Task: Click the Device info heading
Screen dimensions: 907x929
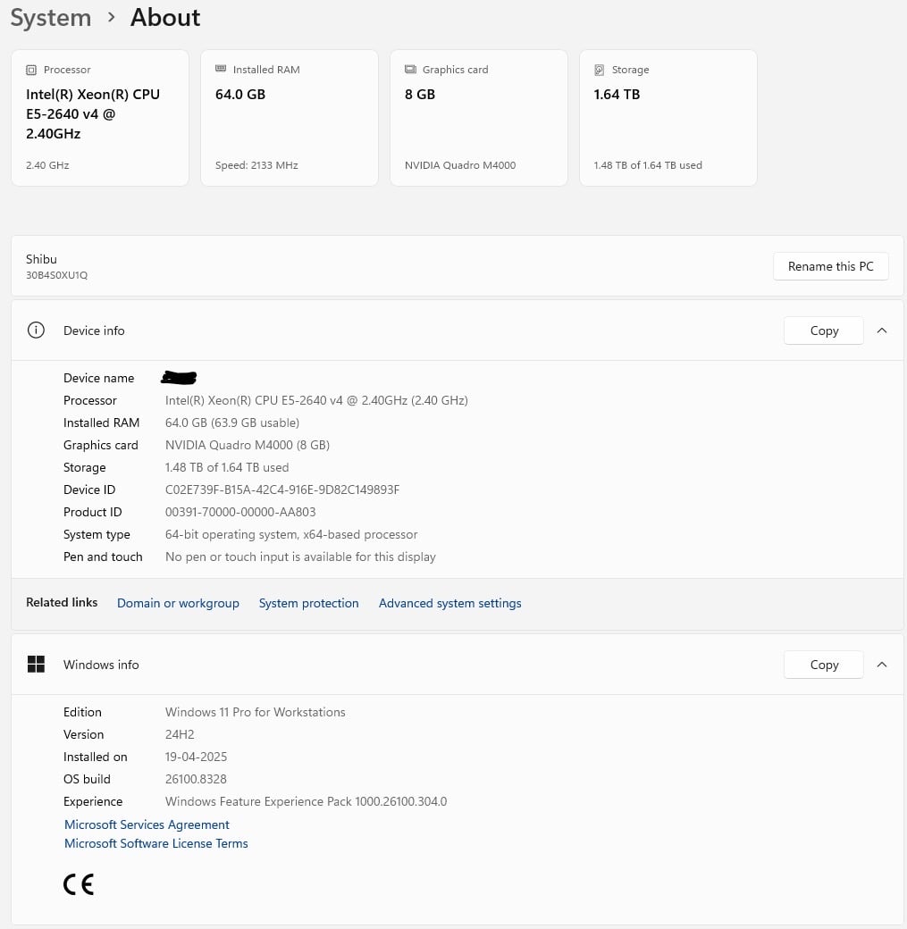Action: (94, 331)
